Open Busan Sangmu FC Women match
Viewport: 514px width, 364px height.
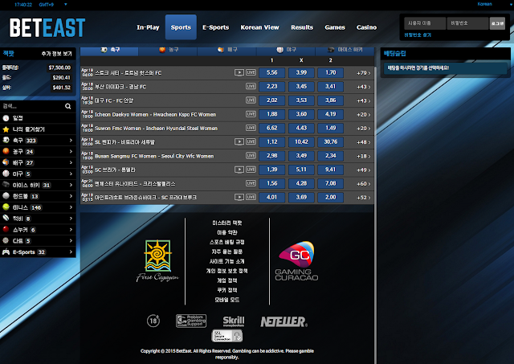click(x=154, y=156)
